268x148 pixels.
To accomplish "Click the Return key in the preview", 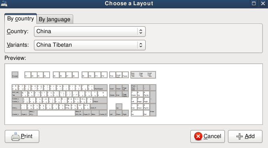I will 100,100.
